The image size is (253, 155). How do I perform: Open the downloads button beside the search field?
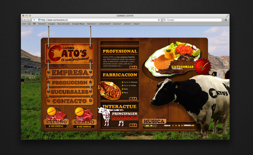pyautogui.click(x=226, y=20)
